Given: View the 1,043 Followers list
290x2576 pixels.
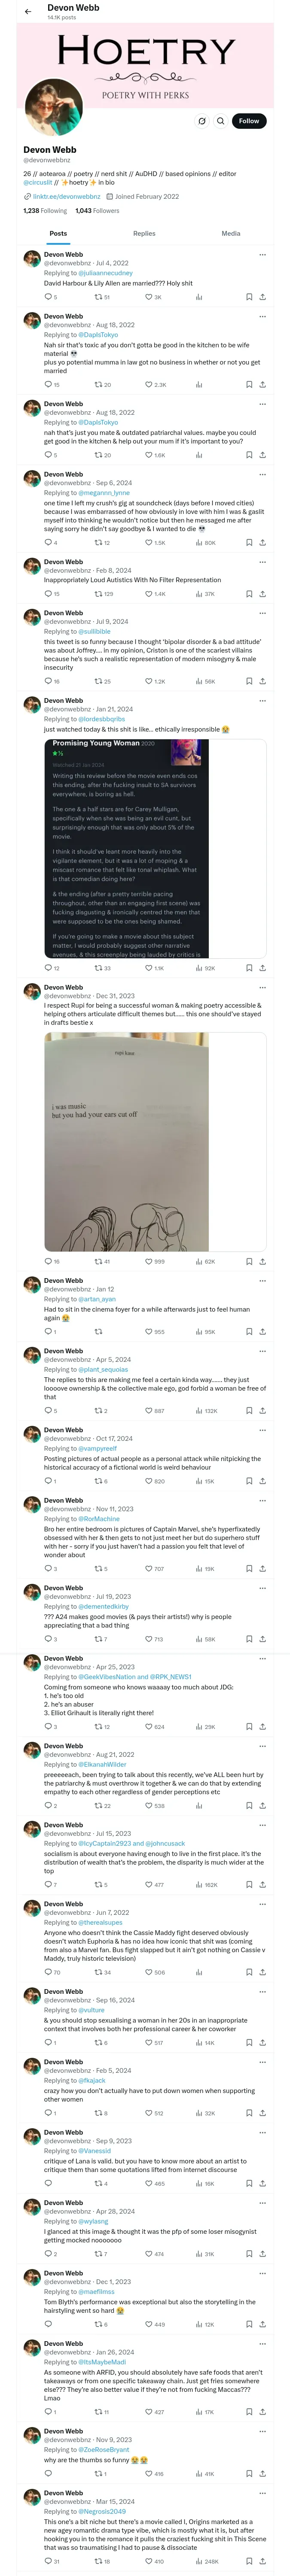Looking at the screenshot, I should coord(97,211).
